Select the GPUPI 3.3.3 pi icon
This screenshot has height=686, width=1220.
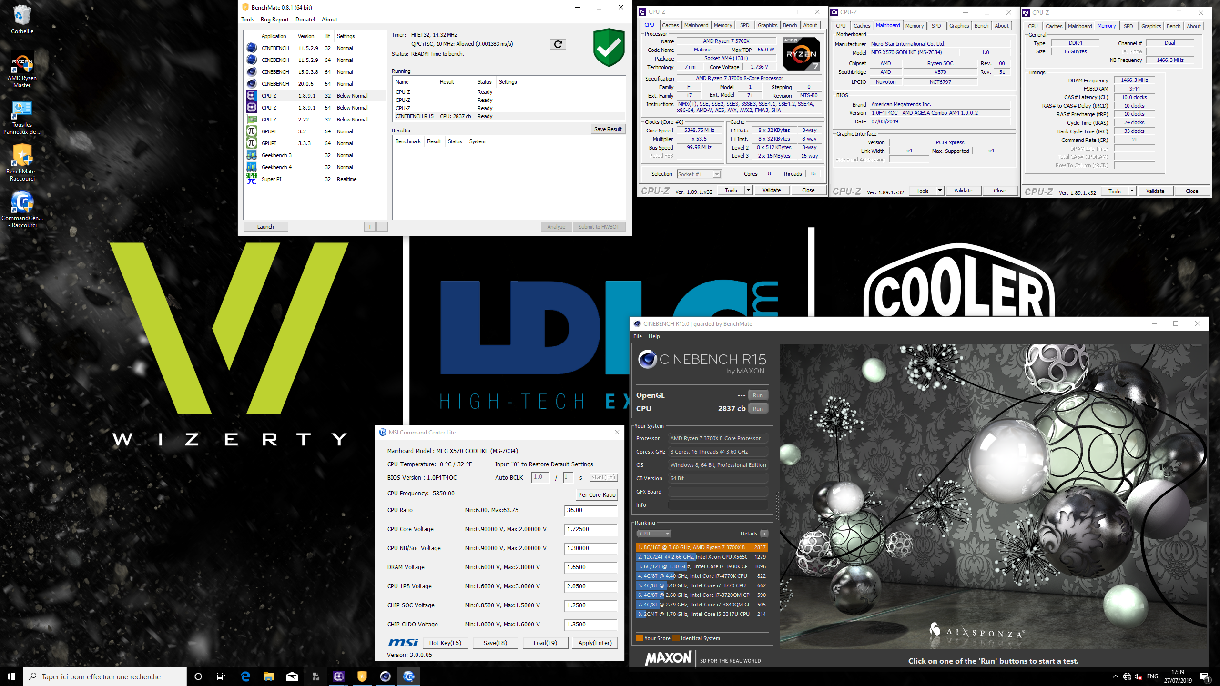pyautogui.click(x=252, y=143)
